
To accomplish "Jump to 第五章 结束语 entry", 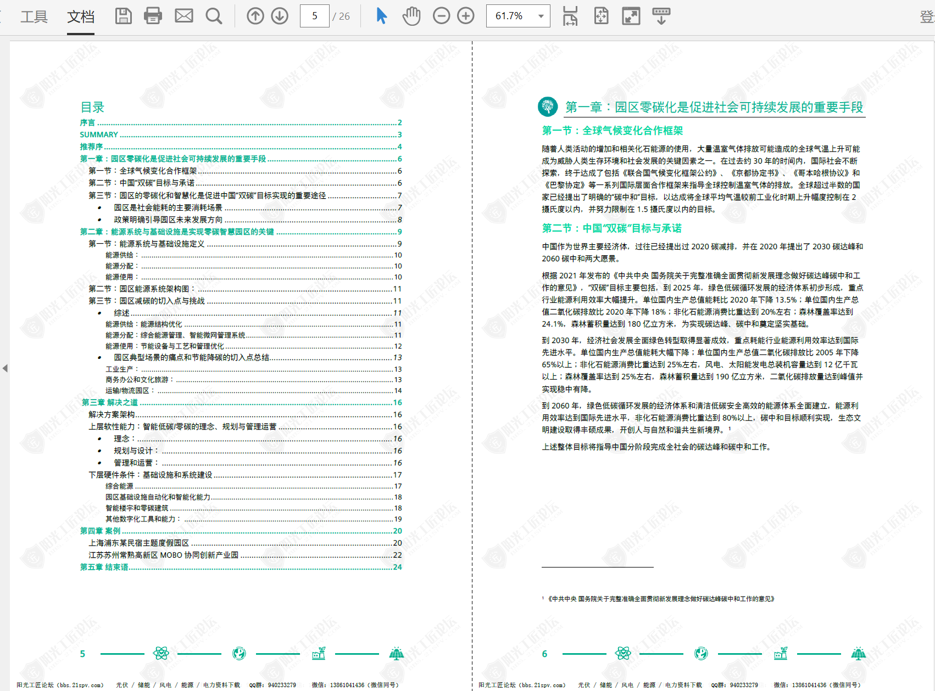I will (x=241, y=567).
